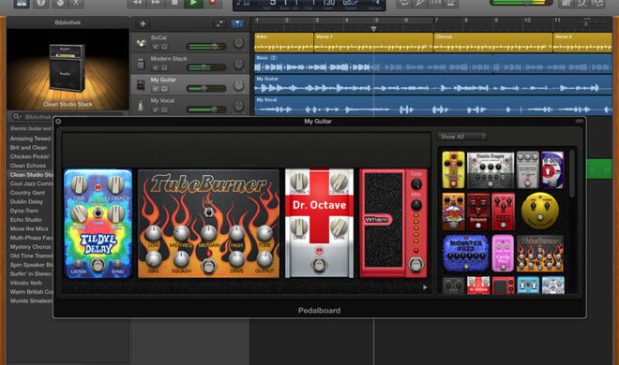Select the My Vocal microphone track icon
This screenshot has height=365, width=619.
[141, 107]
